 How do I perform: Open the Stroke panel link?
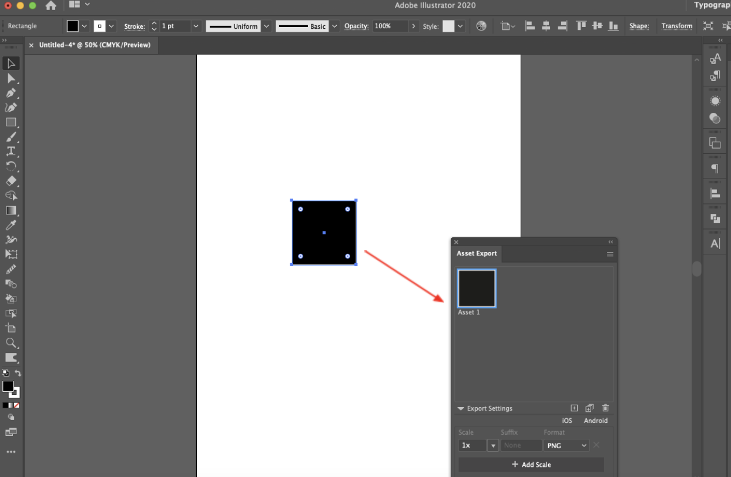[135, 26]
